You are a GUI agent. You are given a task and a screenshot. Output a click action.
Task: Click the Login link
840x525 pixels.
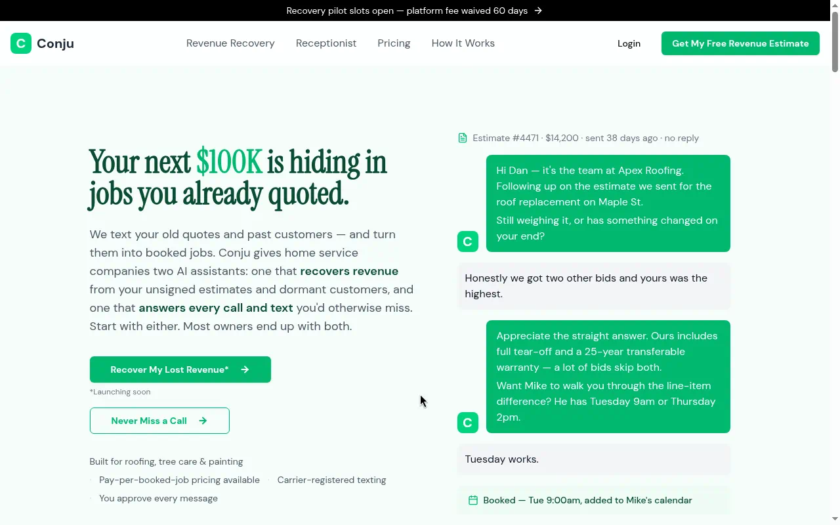tap(629, 43)
